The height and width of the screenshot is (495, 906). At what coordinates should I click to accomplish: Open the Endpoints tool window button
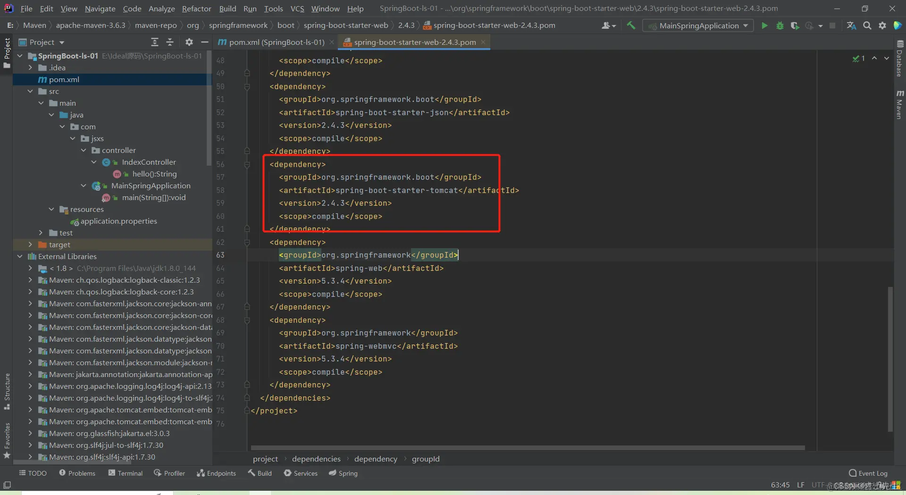coord(216,473)
